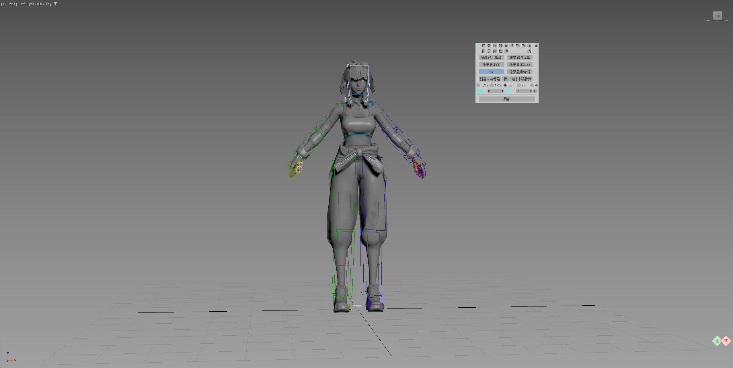Screen dimensions: 733x368
Task: Select the 1/4x speed radio button
Action: [x=478, y=85]
